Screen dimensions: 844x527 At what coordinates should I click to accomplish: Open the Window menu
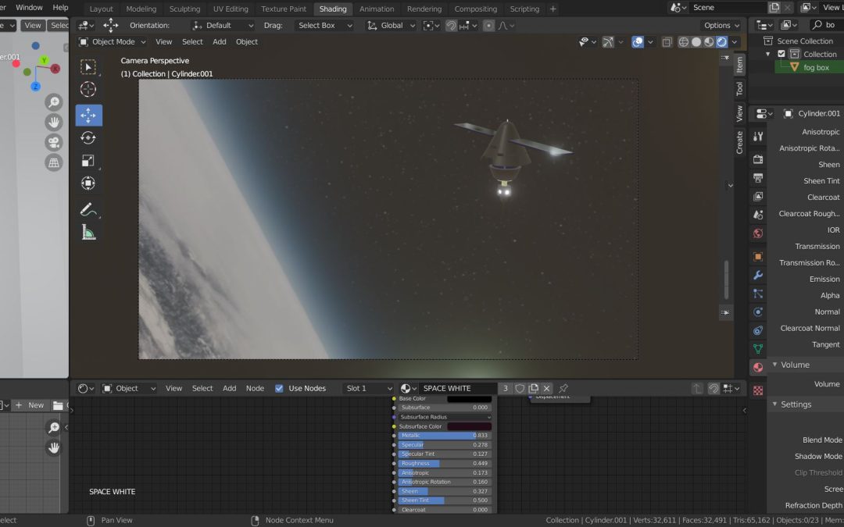(29, 8)
